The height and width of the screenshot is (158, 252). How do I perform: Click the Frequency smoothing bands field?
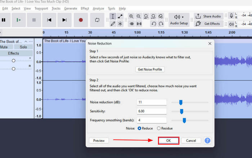(152, 120)
